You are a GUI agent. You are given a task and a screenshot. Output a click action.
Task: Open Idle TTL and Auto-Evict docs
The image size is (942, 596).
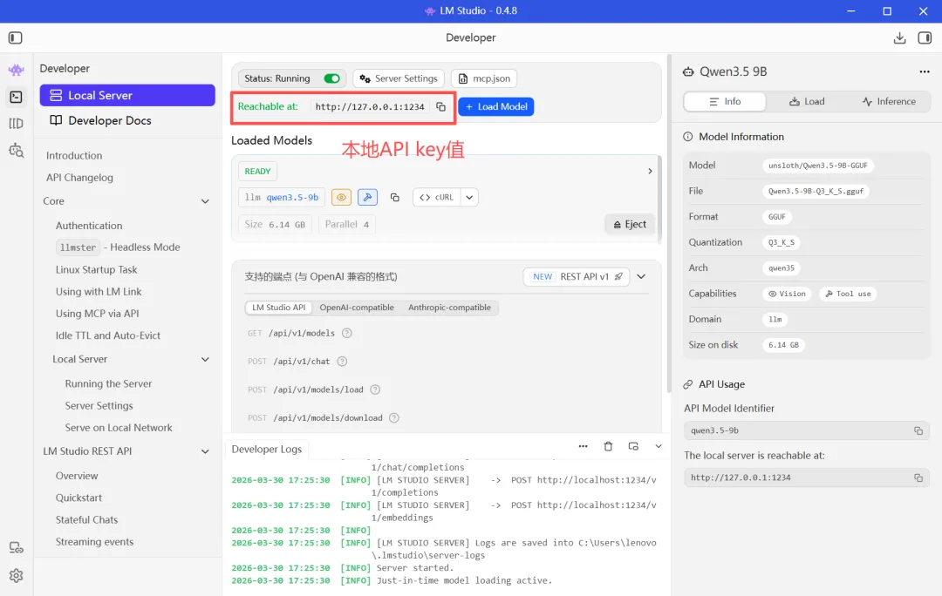click(x=108, y=336)
